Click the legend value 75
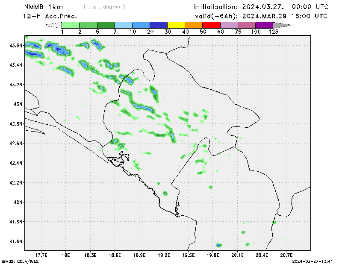342x264 pixels. tap(238, 32)
